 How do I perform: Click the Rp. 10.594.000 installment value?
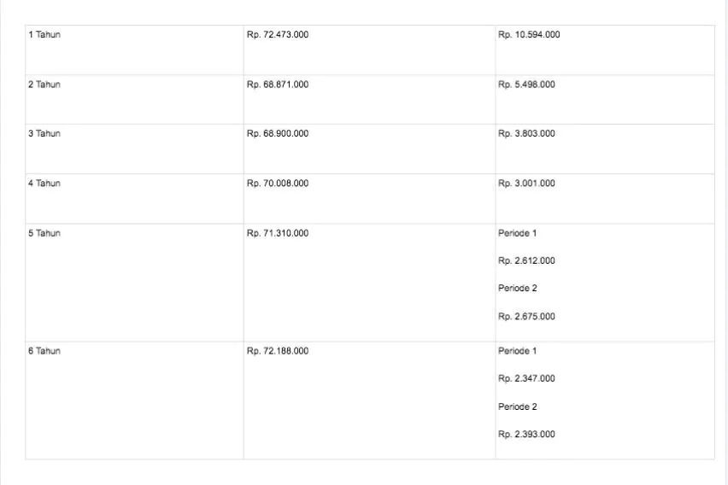point(529,35)
